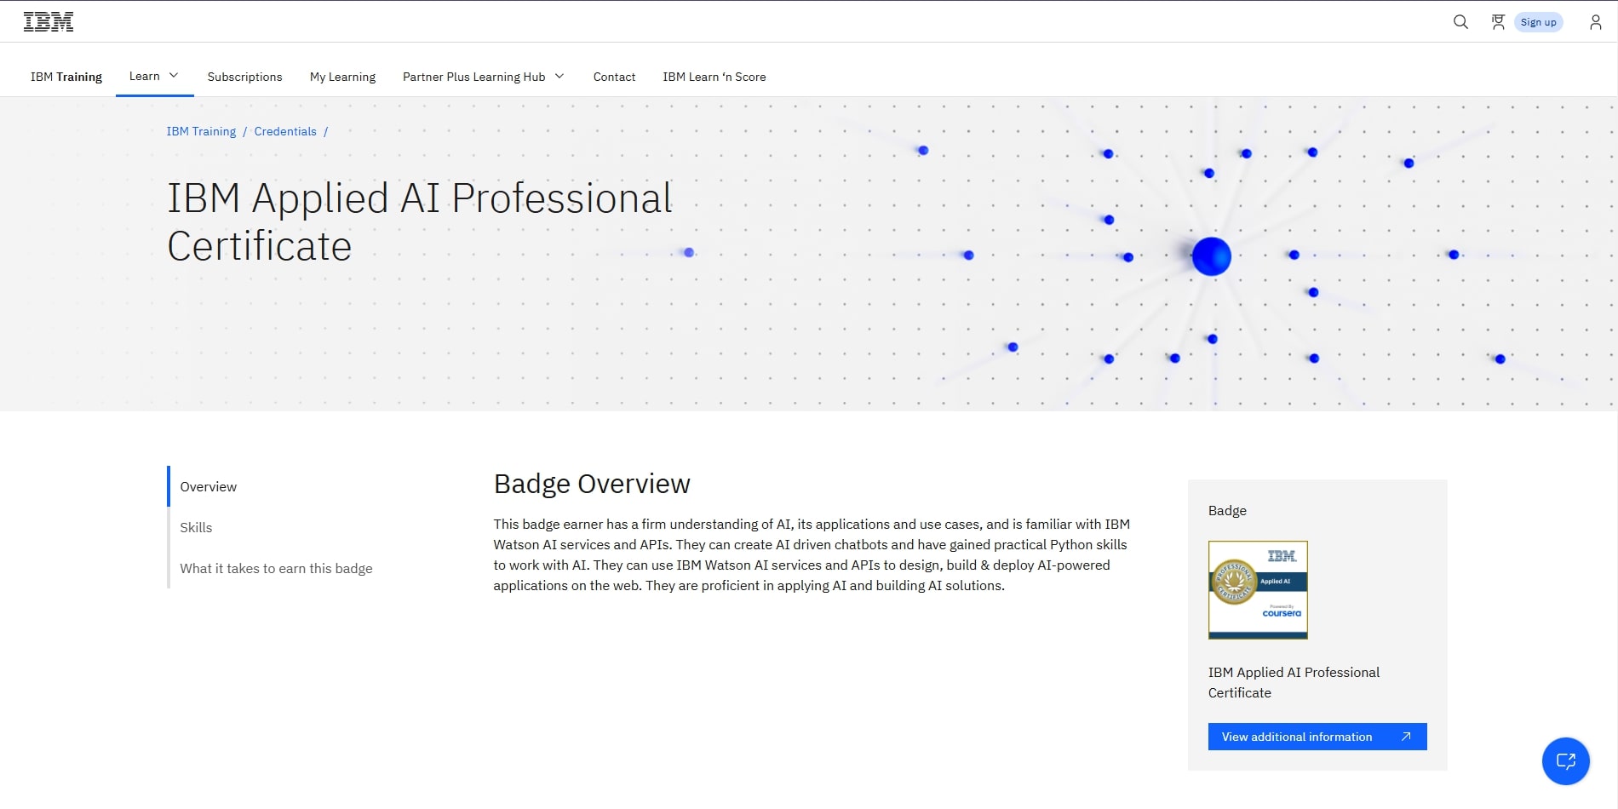Screen dimensions: 1618x809
Task: Open My Learning
Action: click(x=342, y=77)
